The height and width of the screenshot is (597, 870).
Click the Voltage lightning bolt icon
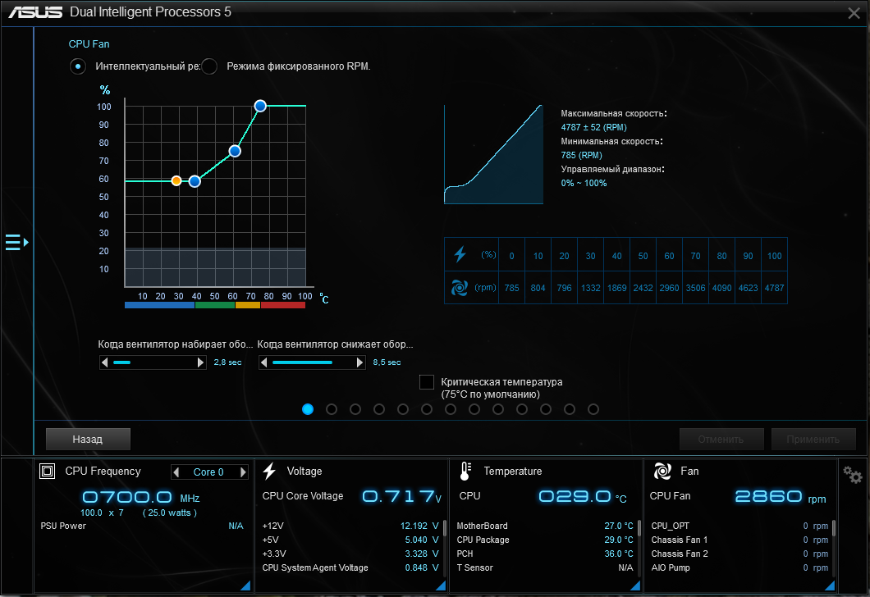(x=269, y=472)
